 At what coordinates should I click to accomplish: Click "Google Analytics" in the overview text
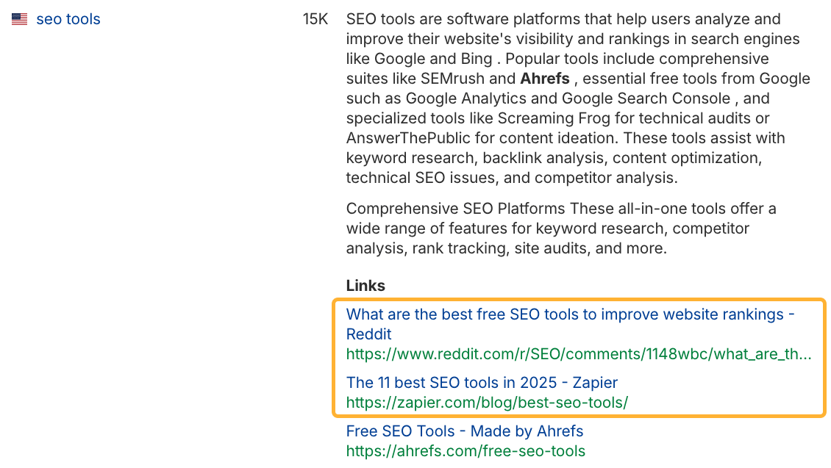481,98
